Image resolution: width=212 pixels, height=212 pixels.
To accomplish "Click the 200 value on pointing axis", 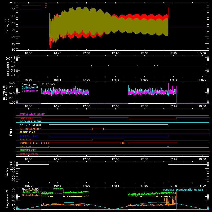I will [x=12, y=3].
